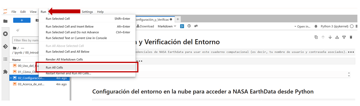Click the Git clone icon above the filter box
360x106 pixels.
coord(18,30)
